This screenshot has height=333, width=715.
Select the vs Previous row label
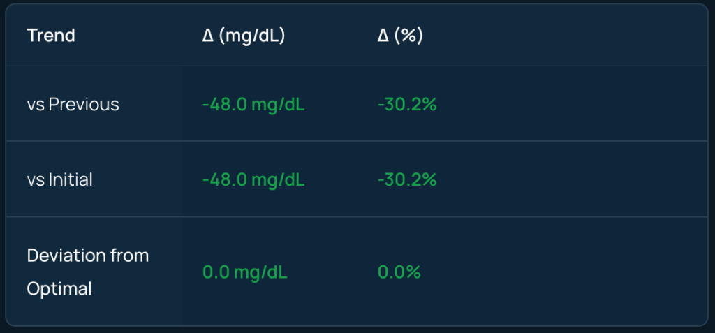pyautogui.click(x=73, y=105)
